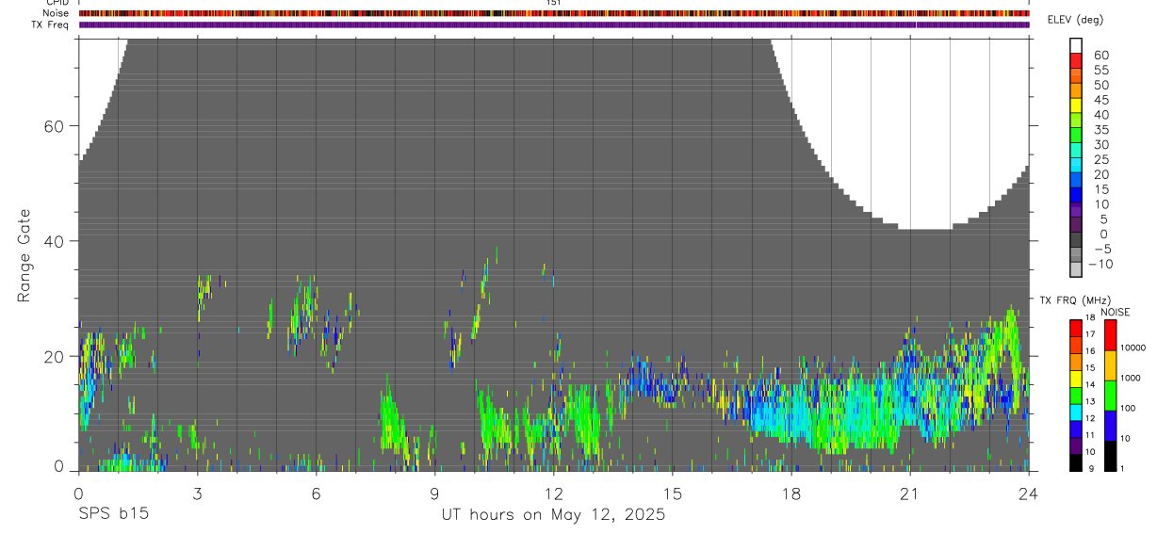This screenshot has width=1157, height=534.
Task: Click the 'Noise' row label at top left
Action: coord(56,13)
